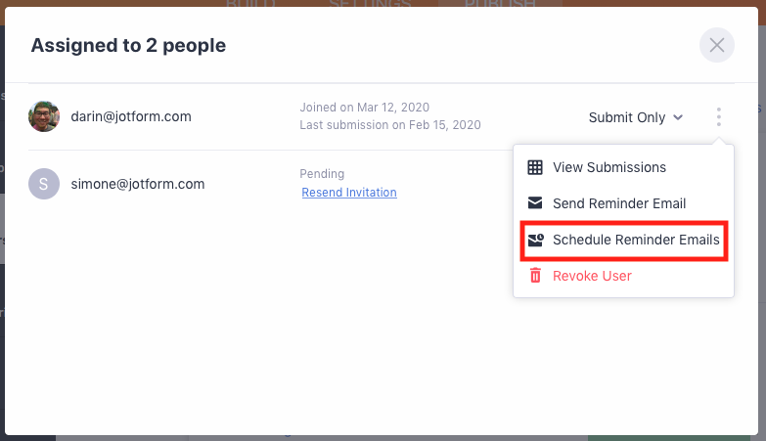
Task: Click the envelope-clock icon for Schedule Reminder Emails
Action: click(535, 240)
